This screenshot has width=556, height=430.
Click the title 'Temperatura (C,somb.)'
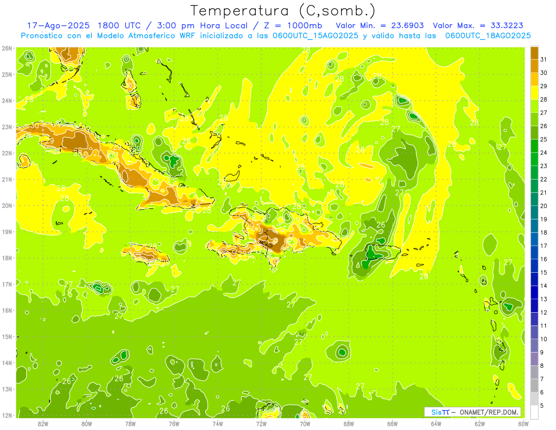pyautogui.click(x=283, y=11)
